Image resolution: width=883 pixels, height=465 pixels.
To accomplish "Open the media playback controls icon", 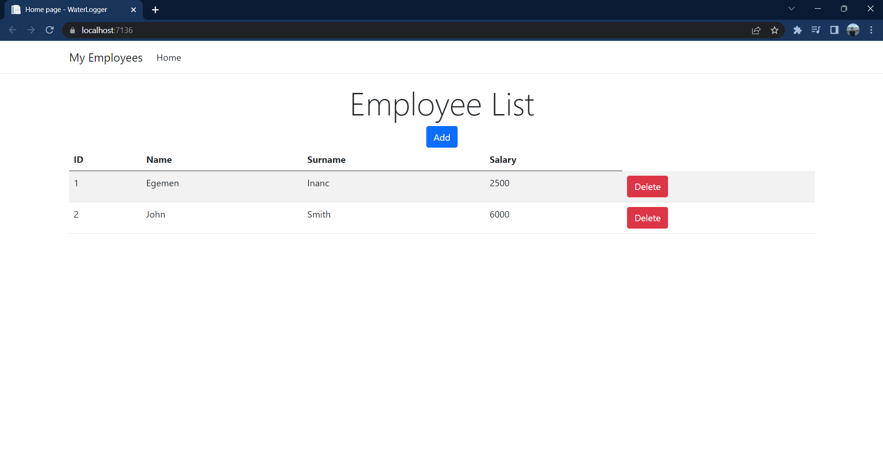I will [x=816, y=30].
